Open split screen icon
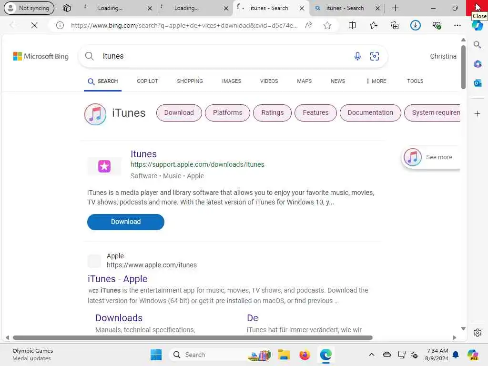The image size is (488, 366). coord(352,25)
